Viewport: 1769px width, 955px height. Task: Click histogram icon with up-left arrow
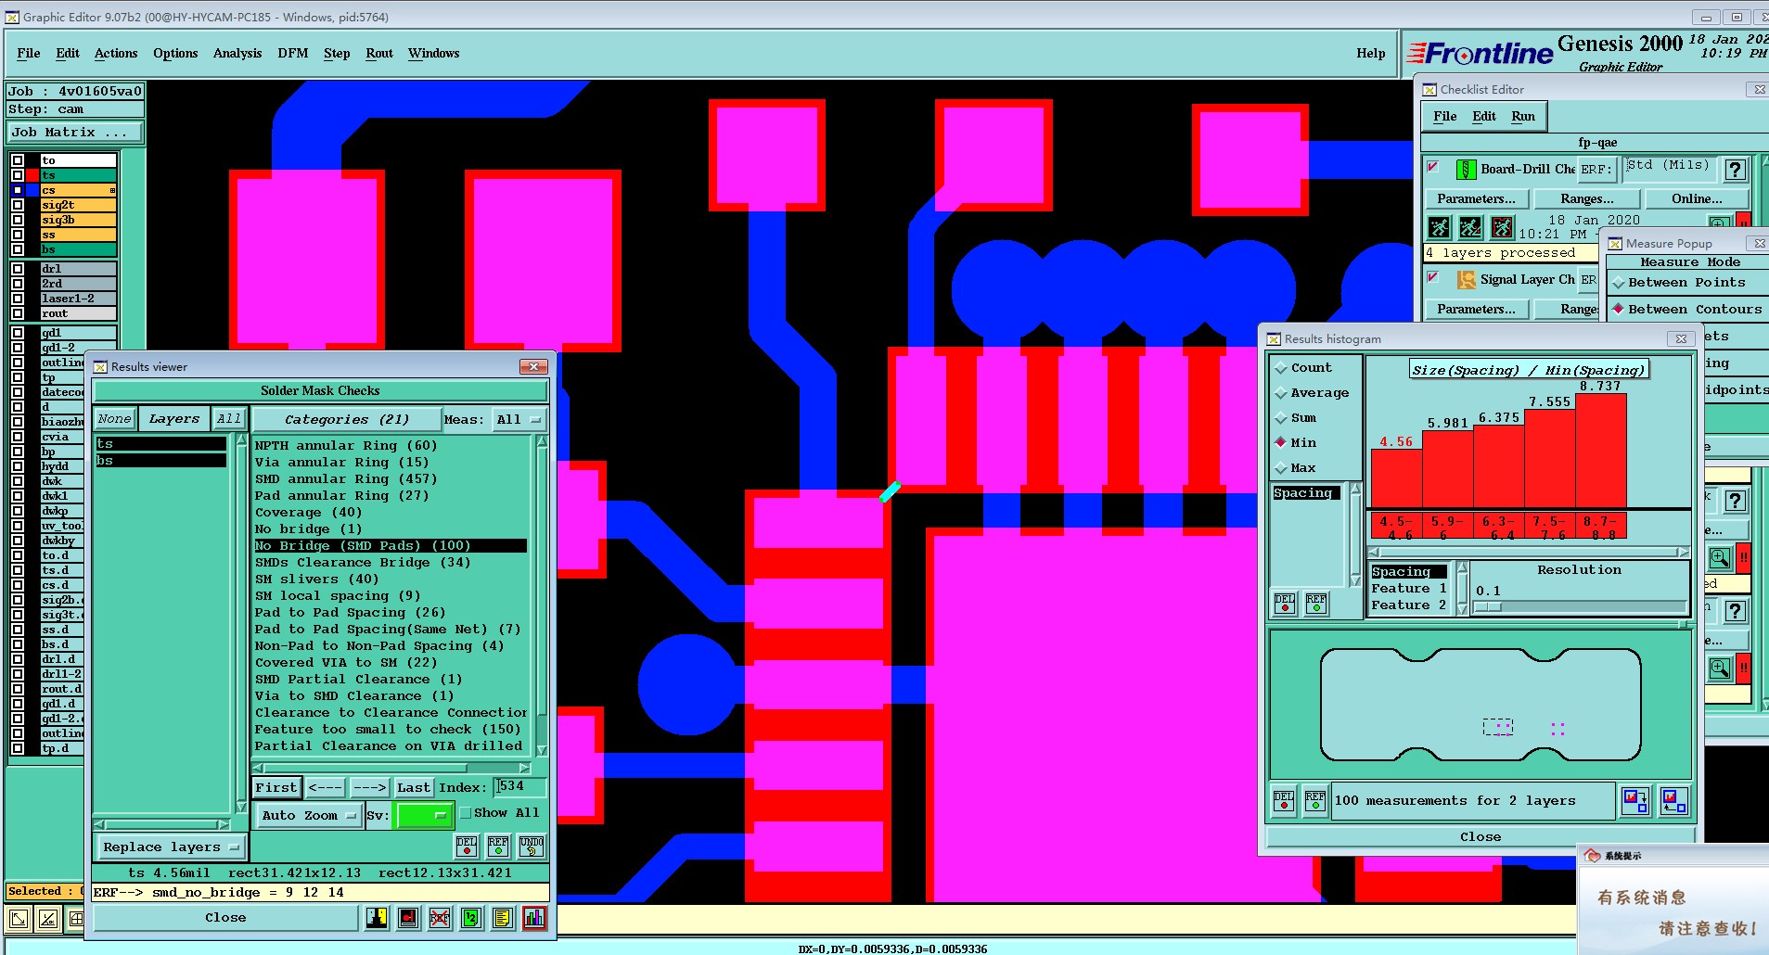coord(1674,800)
